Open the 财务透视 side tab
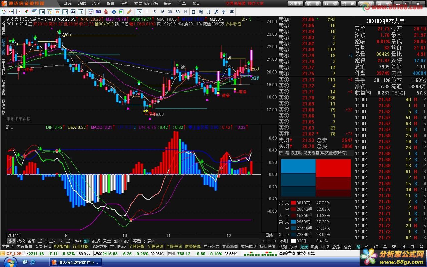The width and height of the screenshot is (427, 267). (x=3, y=87)
